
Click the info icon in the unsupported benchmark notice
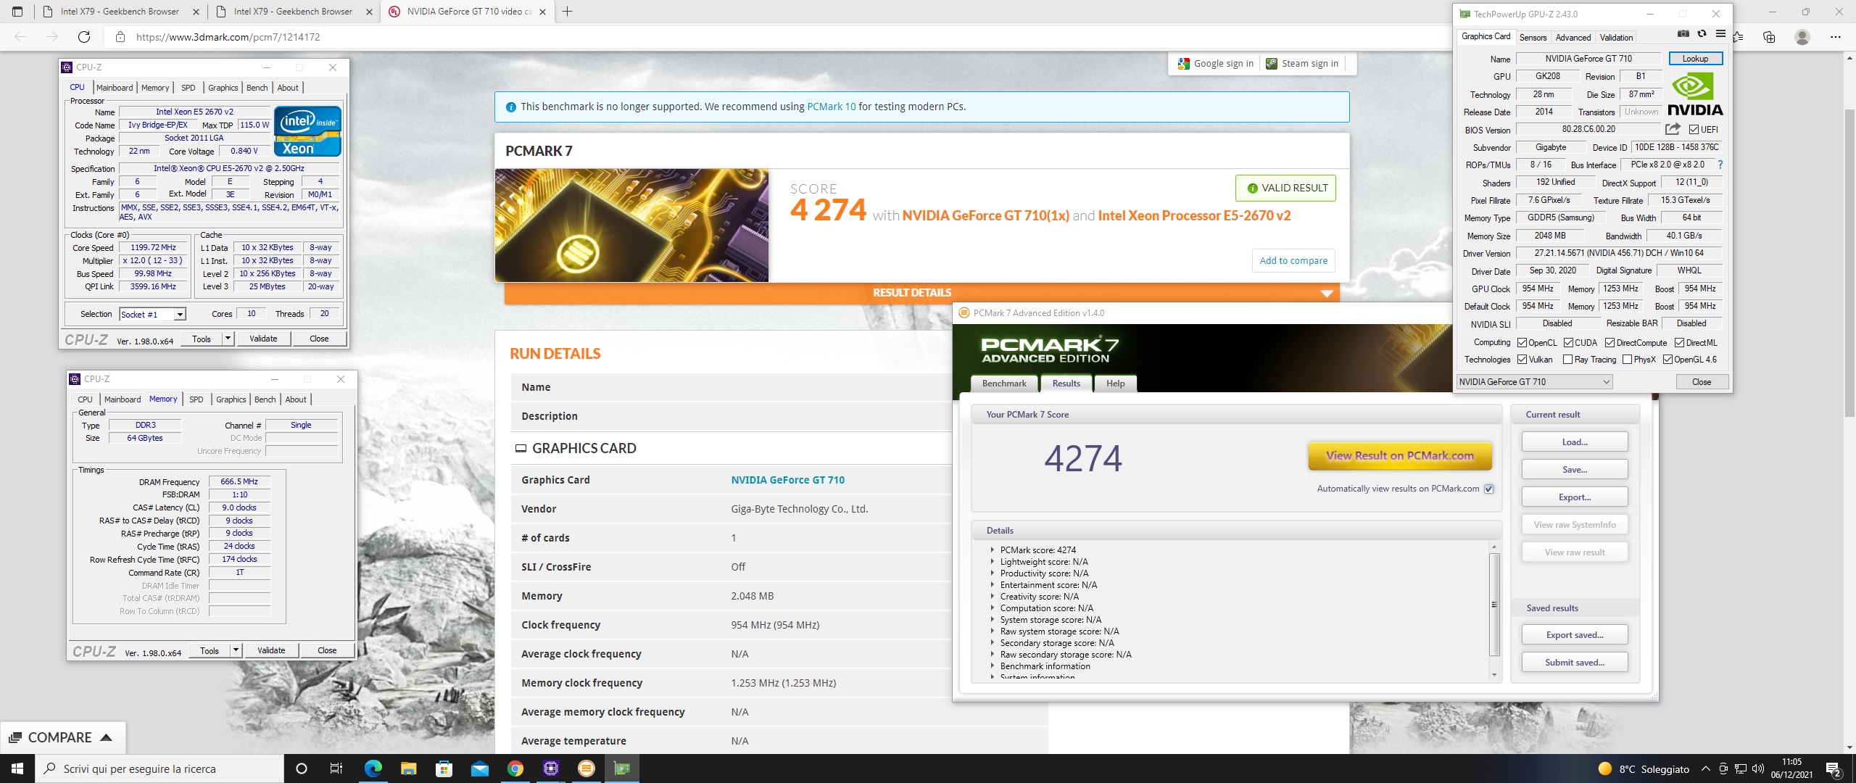510,107
